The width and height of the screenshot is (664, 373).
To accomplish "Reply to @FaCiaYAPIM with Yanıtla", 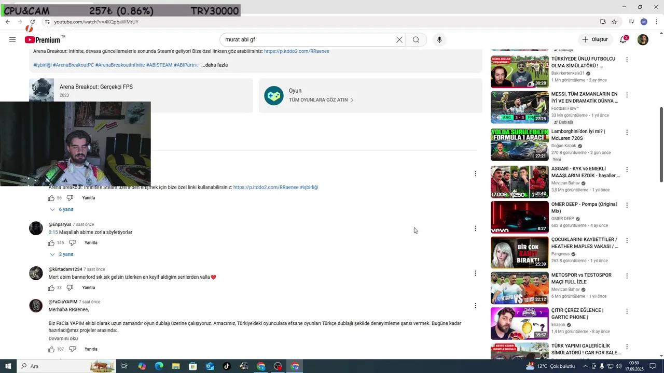I will point(91,349).
